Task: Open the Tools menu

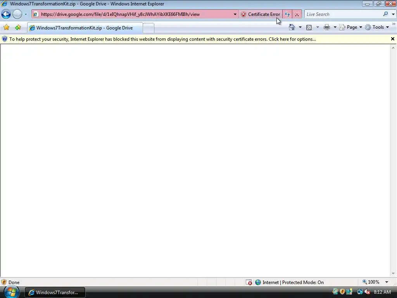Action: (377, 27)
